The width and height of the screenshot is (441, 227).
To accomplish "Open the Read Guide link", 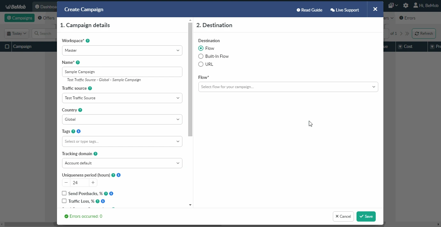I will 309,10.
